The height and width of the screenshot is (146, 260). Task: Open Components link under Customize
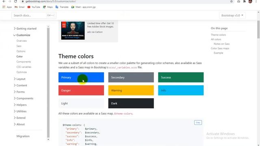tap(24, 62)
